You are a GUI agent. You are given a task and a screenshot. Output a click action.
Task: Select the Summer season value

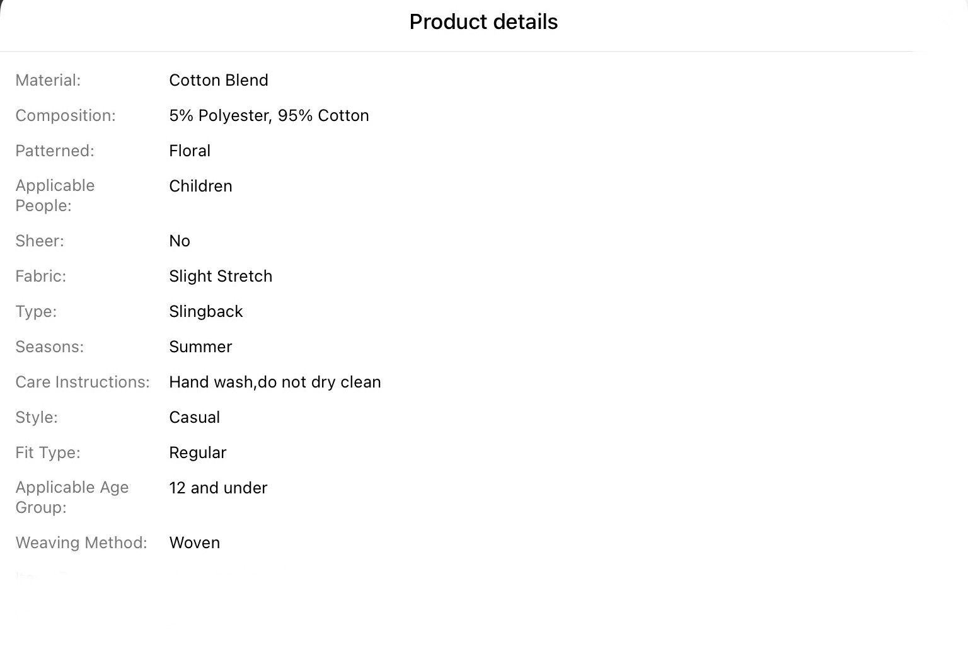pos(200,347)
